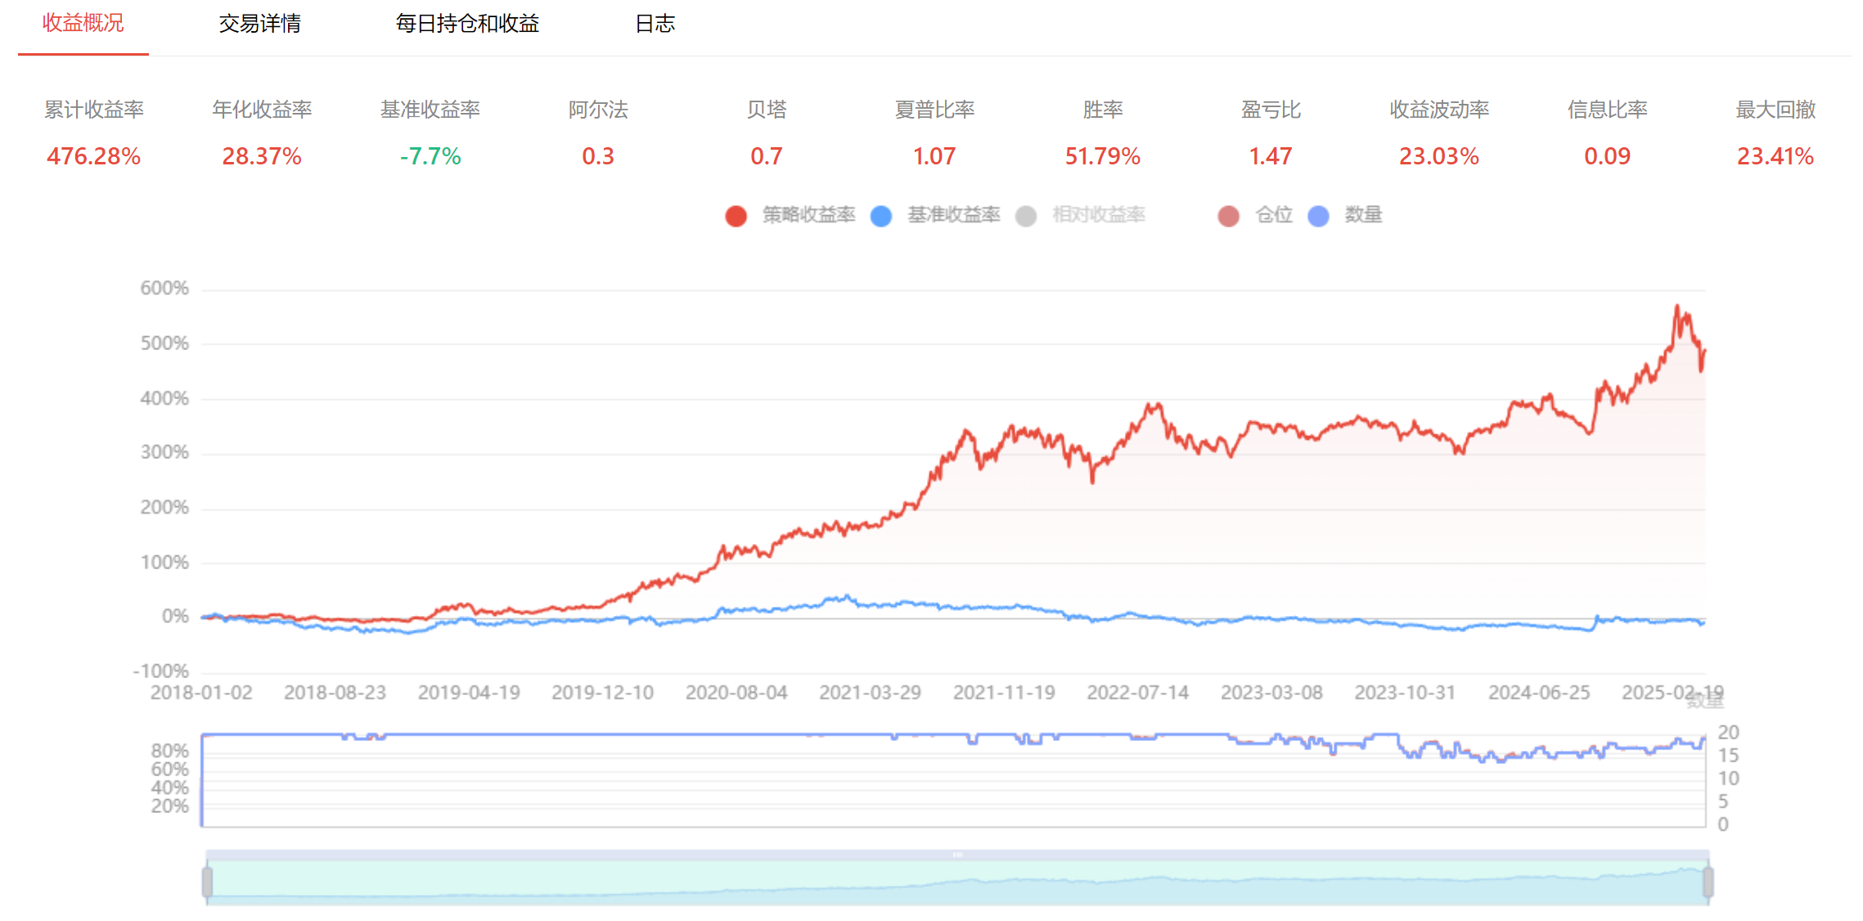The image size is (1863, 921).
Task: Click the 2021-03-29 x-axis date label
Action: tap(870, 693)
